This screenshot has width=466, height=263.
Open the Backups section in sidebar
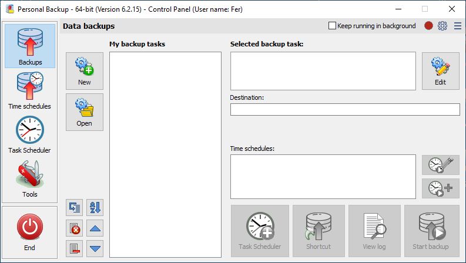30,46
